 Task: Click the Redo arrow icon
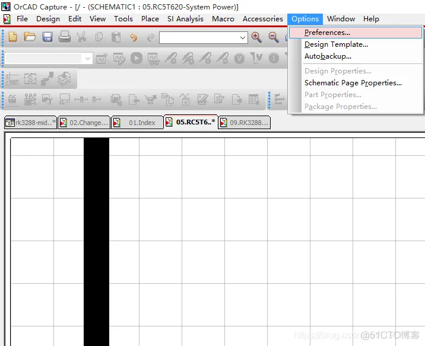pyautogui.click(x=150, y=37)
